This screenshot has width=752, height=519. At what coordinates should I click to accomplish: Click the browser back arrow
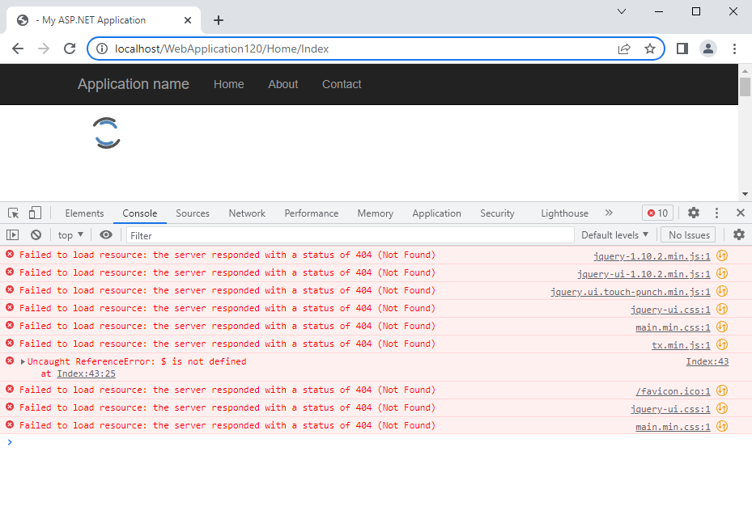pos(18,49)
